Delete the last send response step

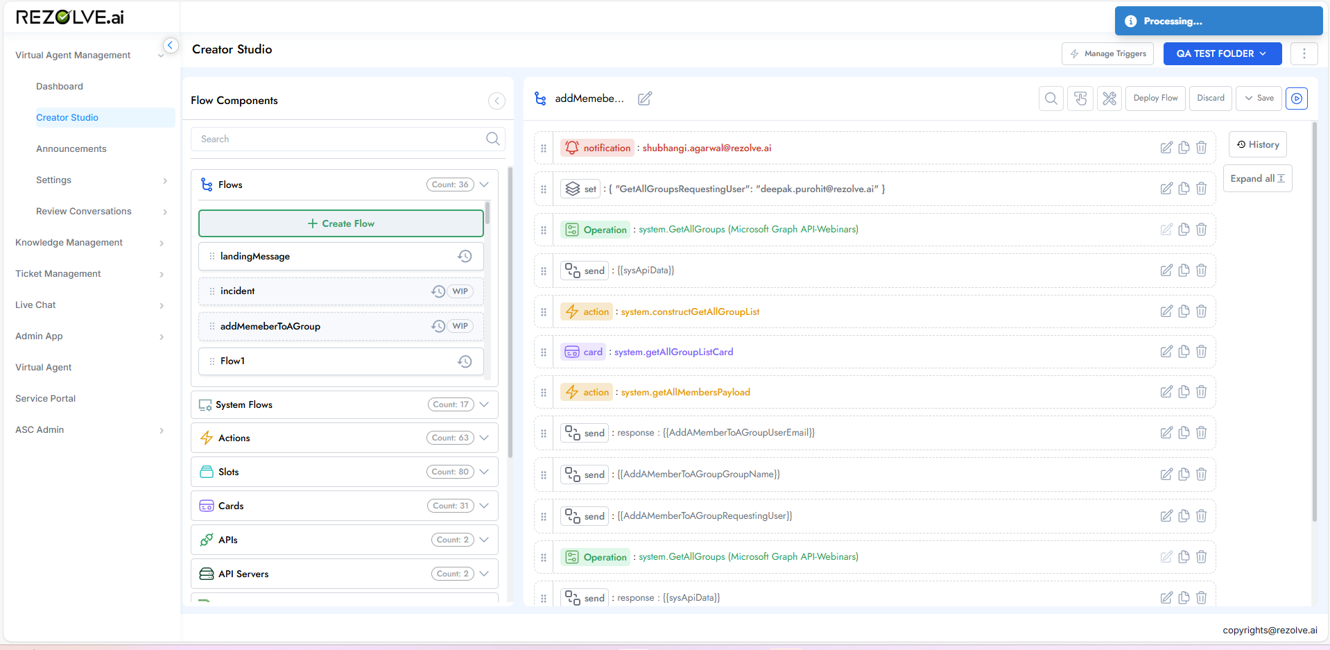[x=1201, y=597]
